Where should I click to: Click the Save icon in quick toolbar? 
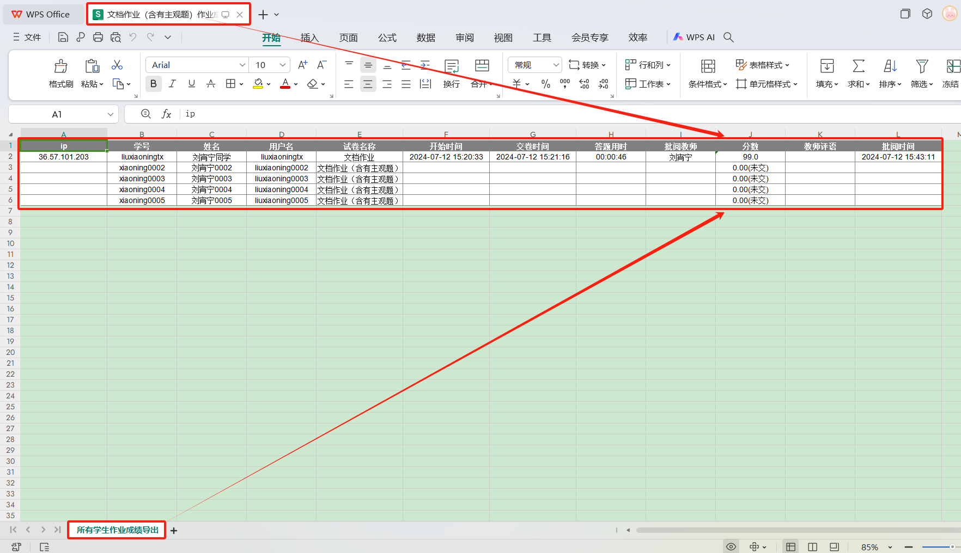pos(63,37)
